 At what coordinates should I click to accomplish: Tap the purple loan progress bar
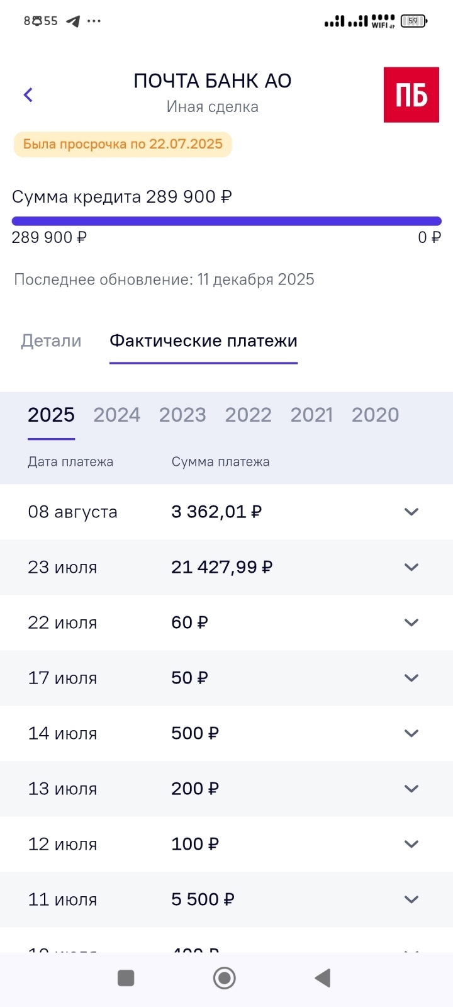pos(226,221)
